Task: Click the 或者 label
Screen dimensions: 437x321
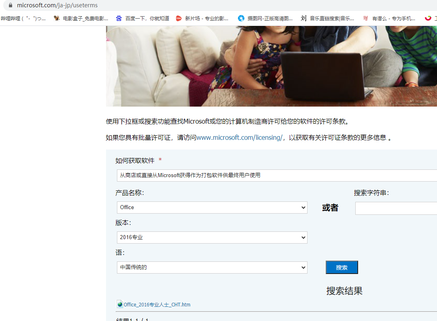Action: (330, 208)
